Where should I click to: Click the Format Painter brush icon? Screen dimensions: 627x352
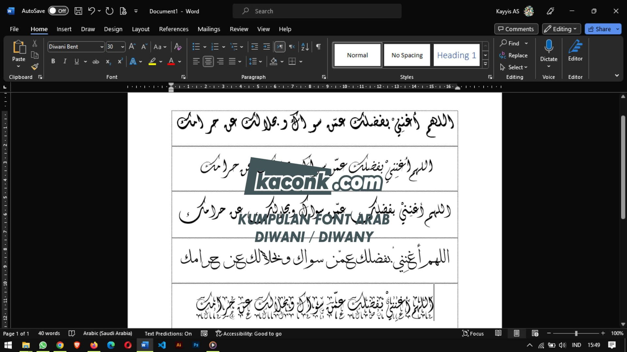35,67
